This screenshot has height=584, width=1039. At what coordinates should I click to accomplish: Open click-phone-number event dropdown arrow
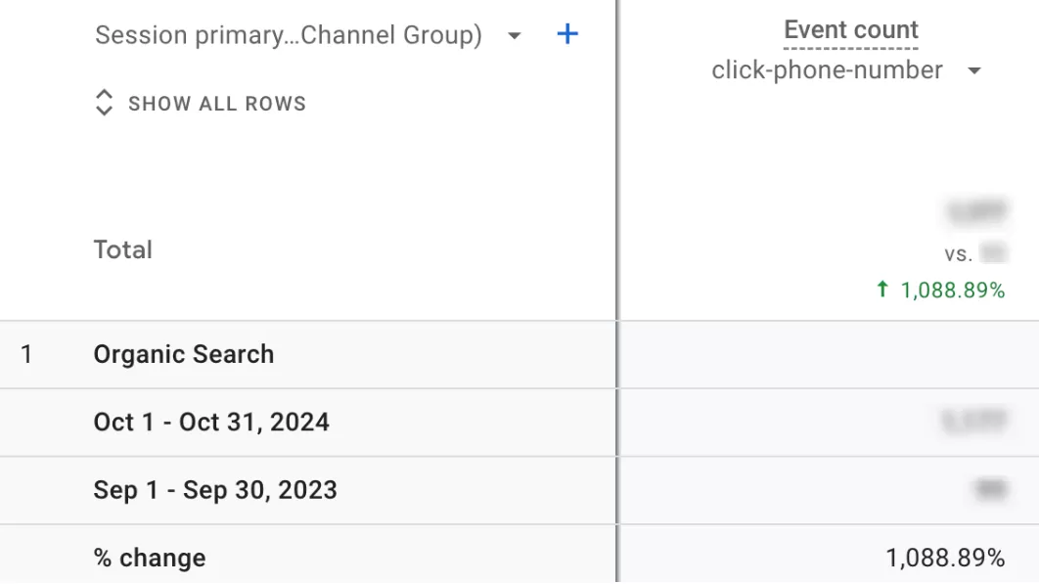click(x=974, y=70)
